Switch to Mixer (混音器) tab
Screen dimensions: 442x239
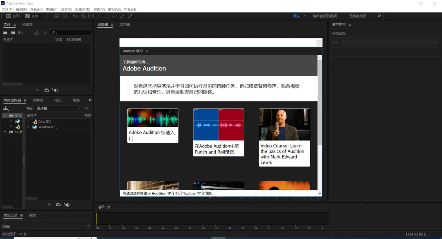(x=124, y=25)
